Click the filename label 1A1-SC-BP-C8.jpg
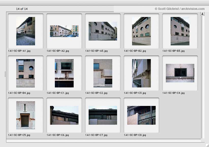Image resolution: width=209 pixels, height=147 pixels. point(135,135)
